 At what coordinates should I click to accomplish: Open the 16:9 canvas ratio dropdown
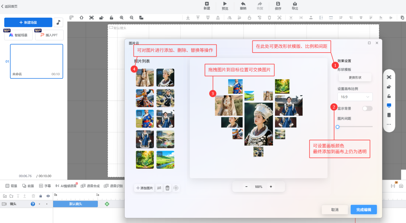click(x=355, y=97)
